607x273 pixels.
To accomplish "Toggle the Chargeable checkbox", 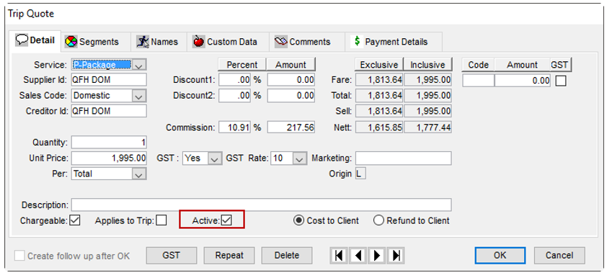I will 75,220.
